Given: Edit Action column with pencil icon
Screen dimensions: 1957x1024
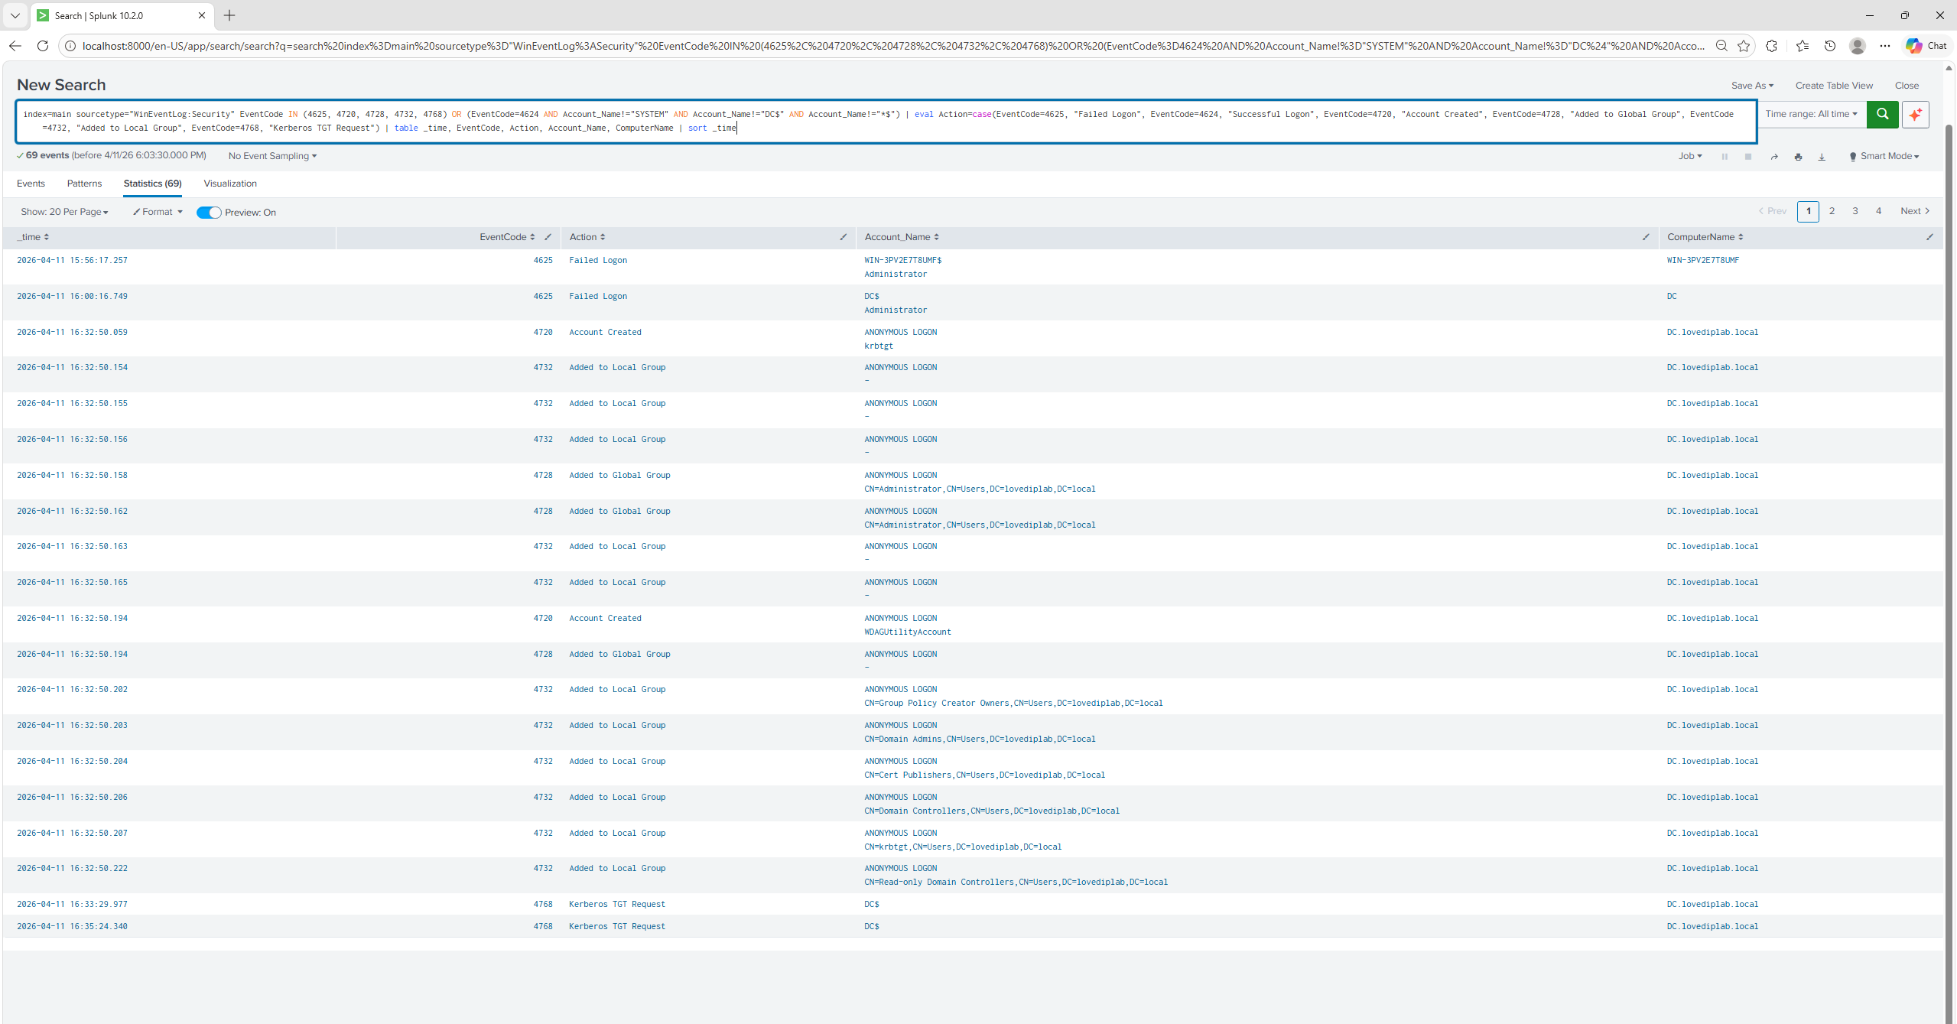Looking at the screenshot, I should (x=844, y=237).
